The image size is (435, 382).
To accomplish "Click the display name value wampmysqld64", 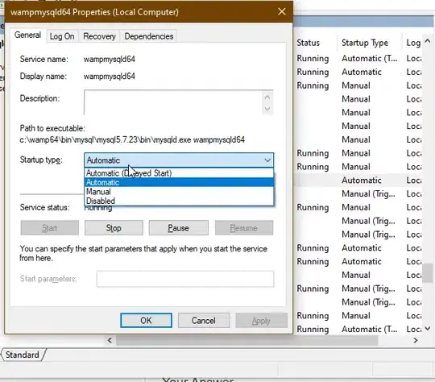I will click(x=110, y=76).
